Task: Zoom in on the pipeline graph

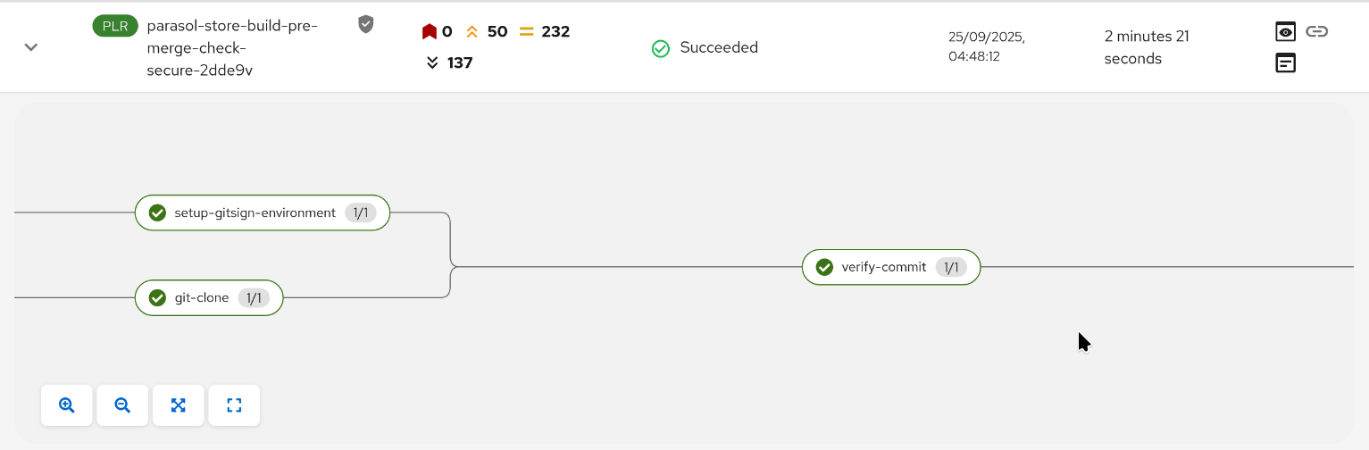Action: point(67,405)
